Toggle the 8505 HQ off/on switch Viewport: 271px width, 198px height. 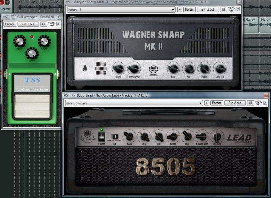tap(114, 137)
